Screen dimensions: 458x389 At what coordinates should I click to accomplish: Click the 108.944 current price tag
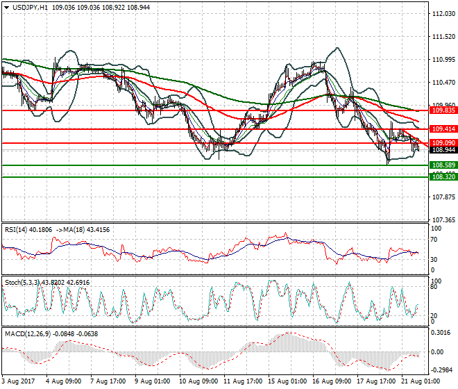443,150
